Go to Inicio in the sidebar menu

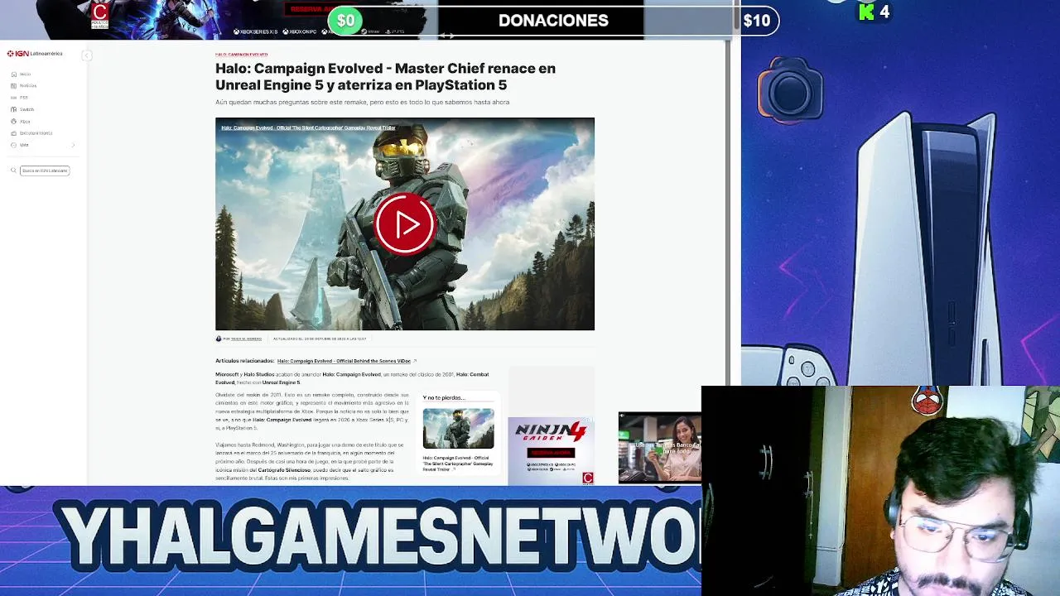click(x=25, y=74)
